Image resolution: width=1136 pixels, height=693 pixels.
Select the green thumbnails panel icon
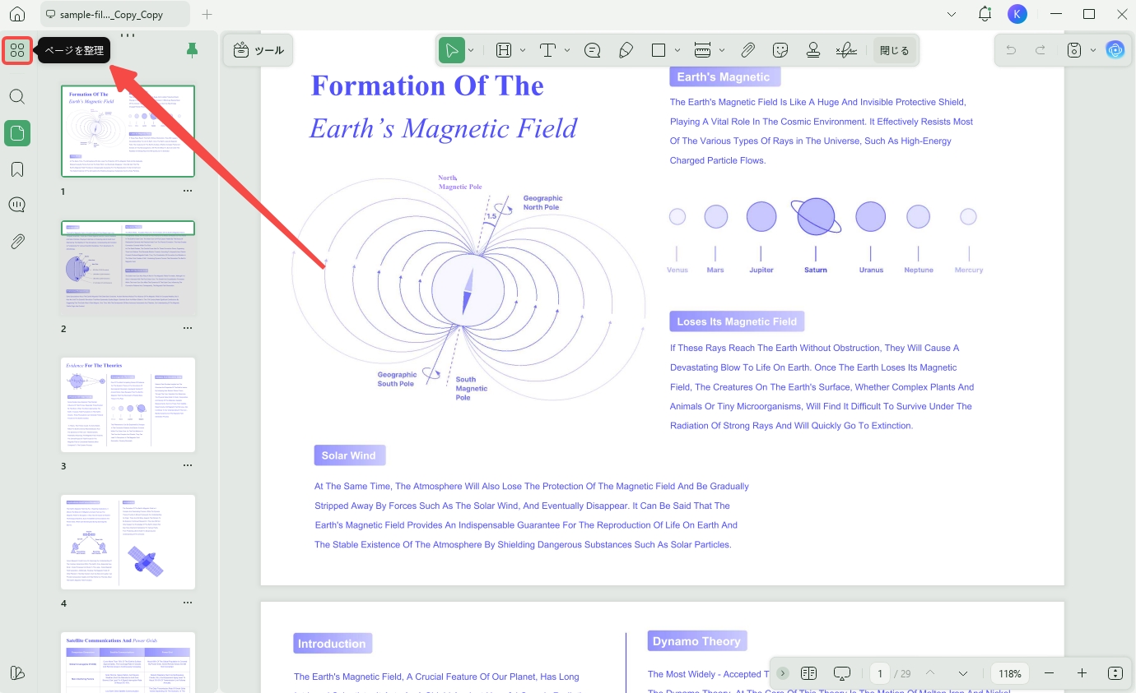point(17,133)
